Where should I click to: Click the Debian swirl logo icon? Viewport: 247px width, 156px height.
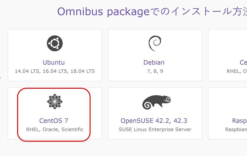coord(155,43)
